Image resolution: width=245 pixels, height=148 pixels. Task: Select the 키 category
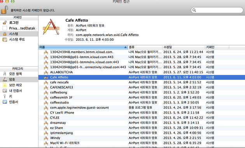pyautogui.click(x=19, y=96)
